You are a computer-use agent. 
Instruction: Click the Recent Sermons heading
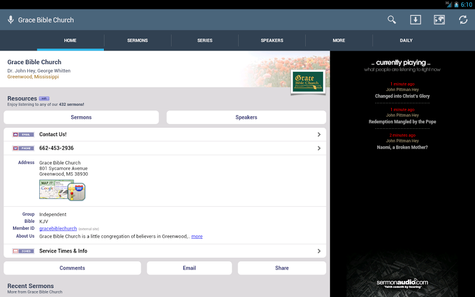31,286
